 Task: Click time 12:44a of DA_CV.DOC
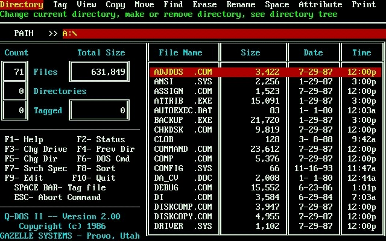(x=361, y=178)
